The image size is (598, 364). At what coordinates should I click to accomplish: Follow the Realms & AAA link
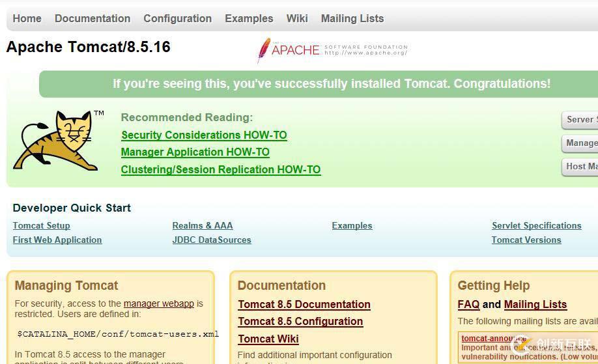[203, 226]
